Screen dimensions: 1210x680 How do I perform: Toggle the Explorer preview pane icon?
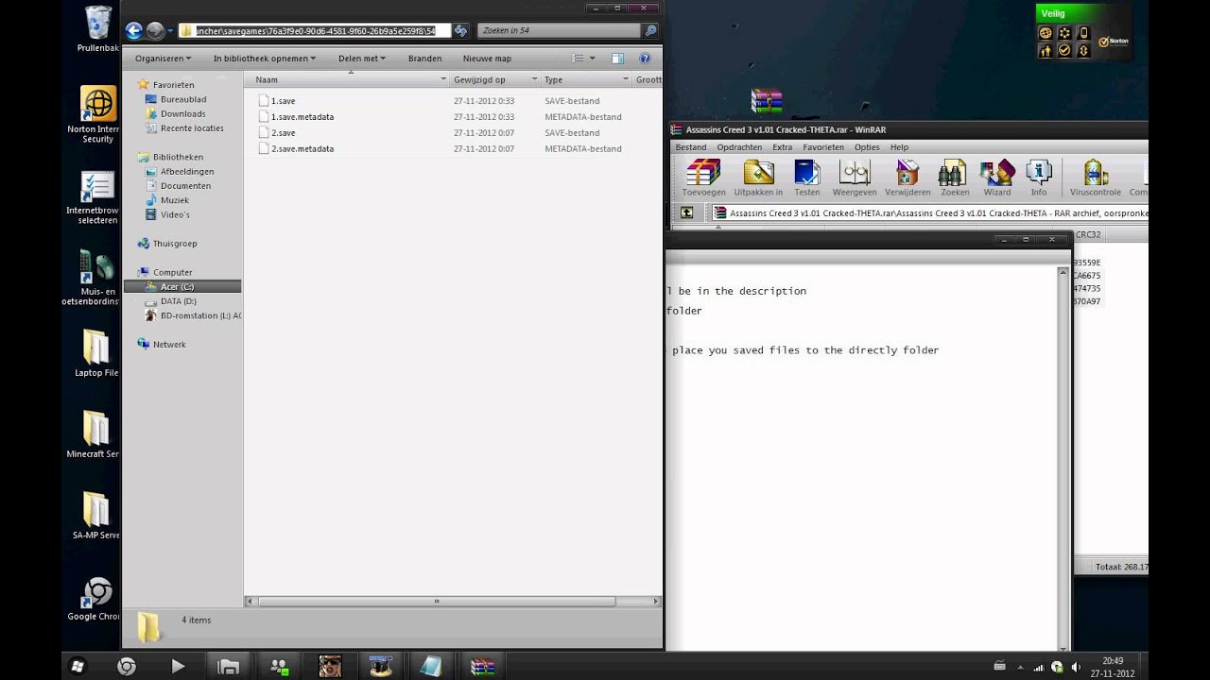point(617,59)
